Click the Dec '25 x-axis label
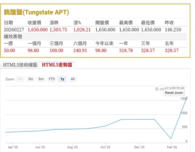The image size is (195, 152). (x=139, y=147)
